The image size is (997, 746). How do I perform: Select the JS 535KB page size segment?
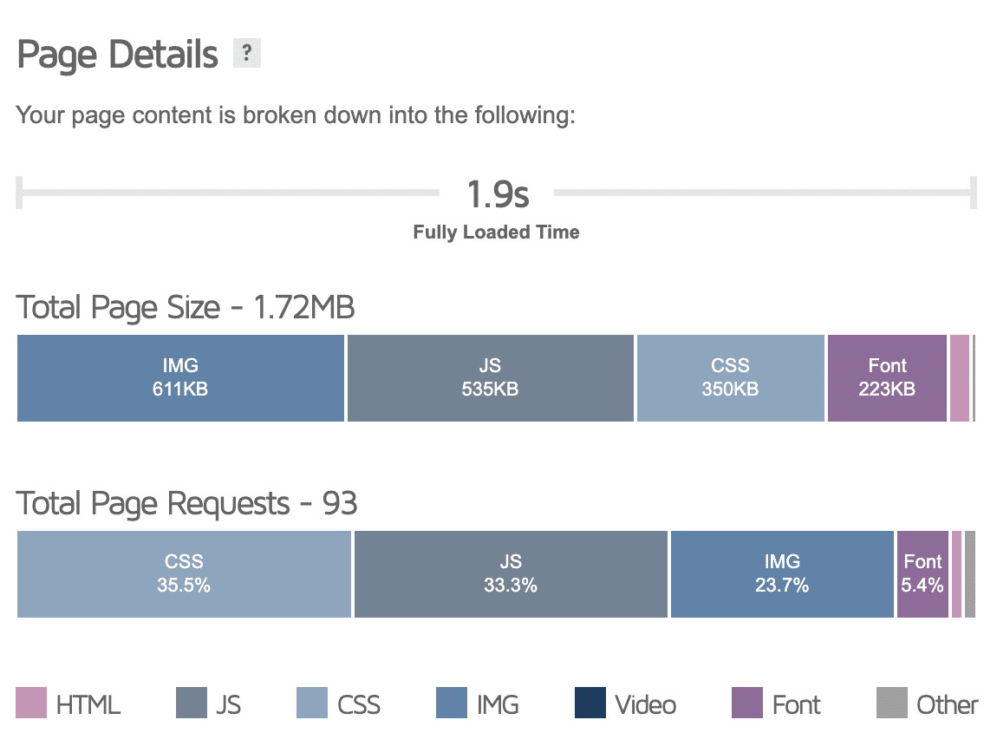[x=490, y=378]
